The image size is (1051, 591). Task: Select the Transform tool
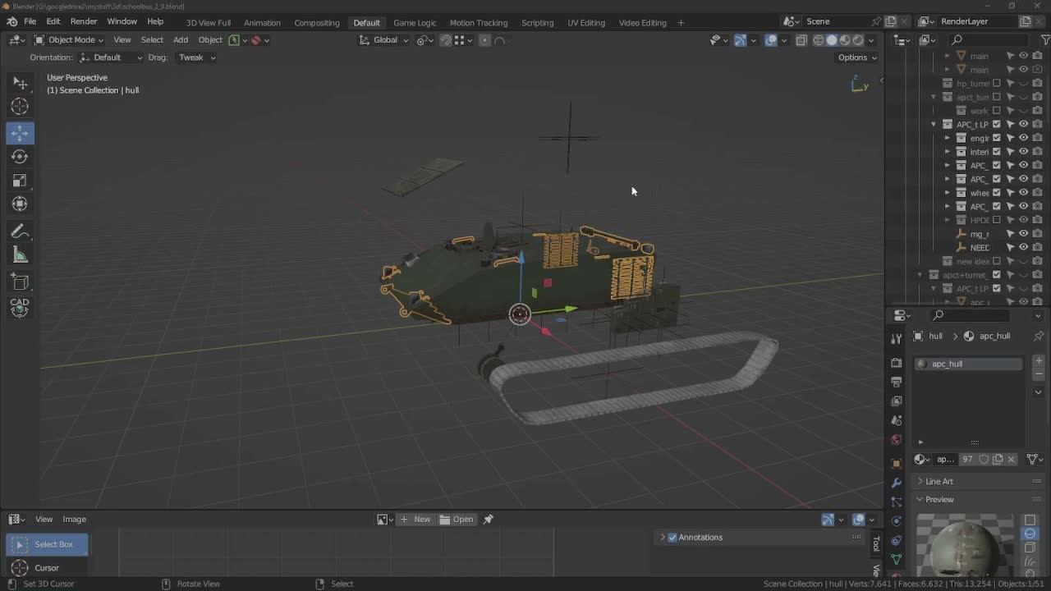(x=20, y=204)
